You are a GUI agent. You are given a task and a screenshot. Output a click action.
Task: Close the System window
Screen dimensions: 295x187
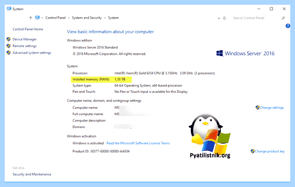click(x=284, y=9)
